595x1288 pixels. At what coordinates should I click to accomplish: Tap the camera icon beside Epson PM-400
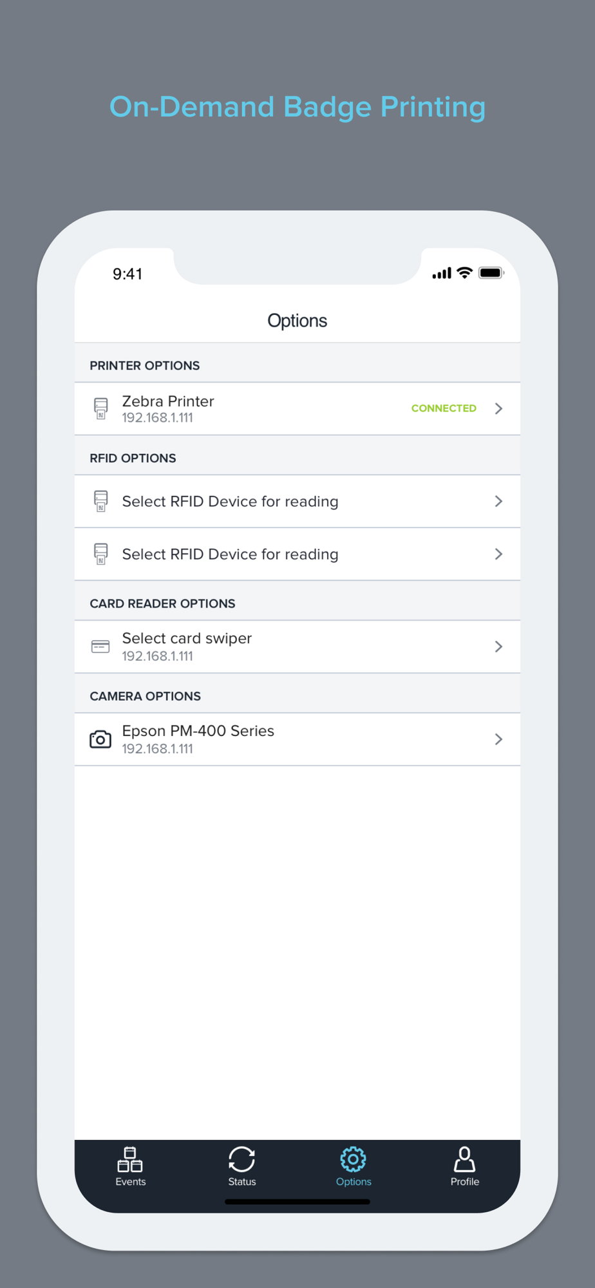pyautogui.click(x=100, y=739)
